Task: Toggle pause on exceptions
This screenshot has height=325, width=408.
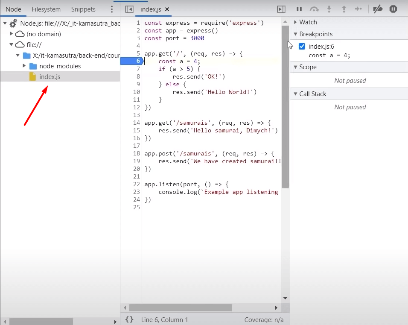Action: click(x=393, y=9)
